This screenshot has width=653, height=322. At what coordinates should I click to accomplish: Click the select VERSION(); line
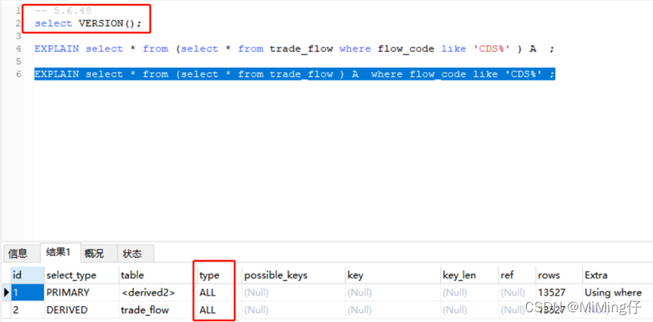coord(88,23)
